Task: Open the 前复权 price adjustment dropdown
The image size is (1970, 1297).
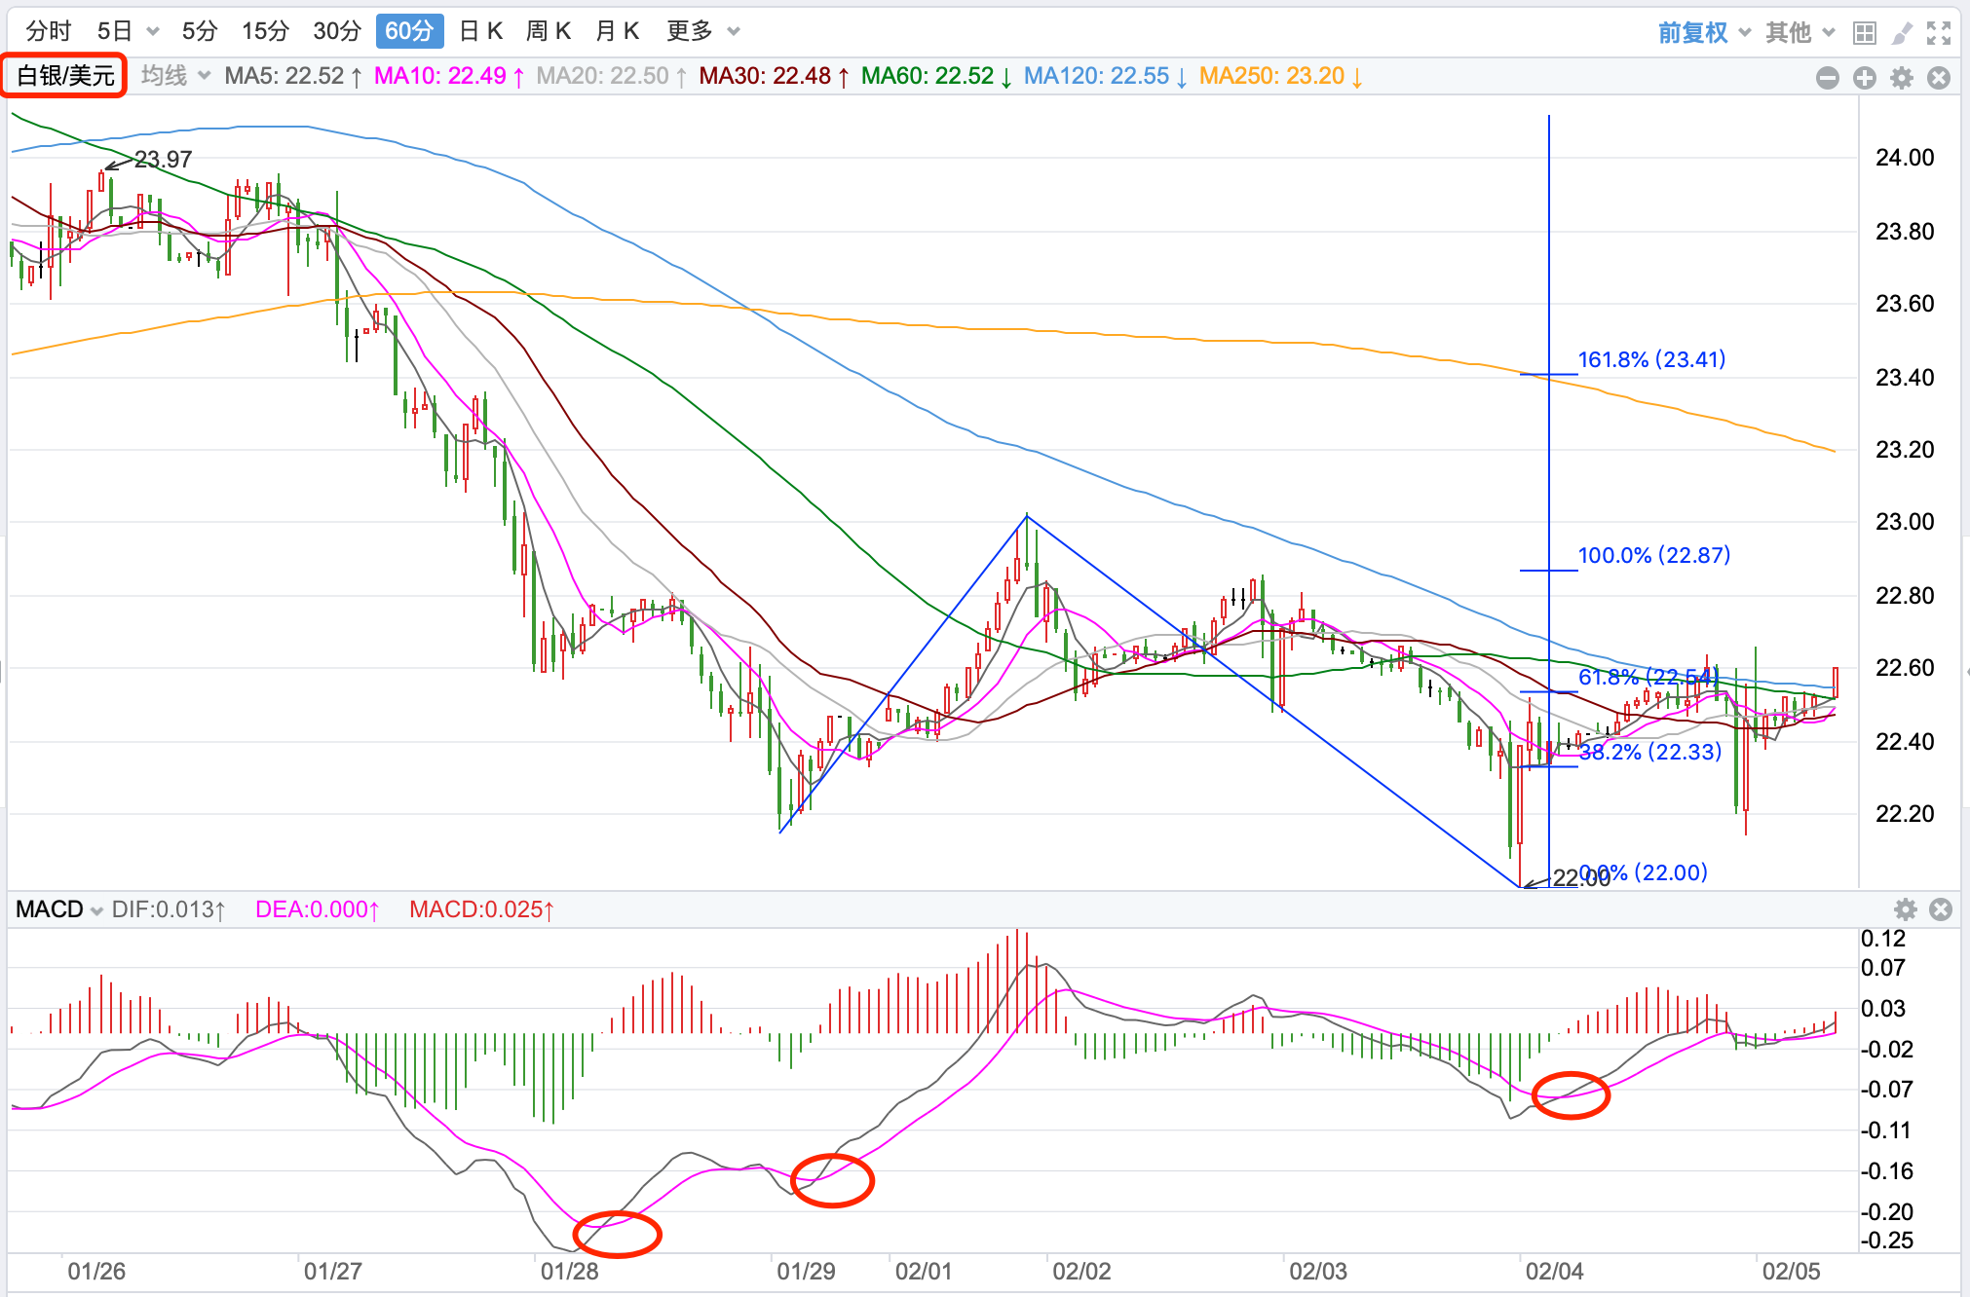Action: (x=1704, y=33)
